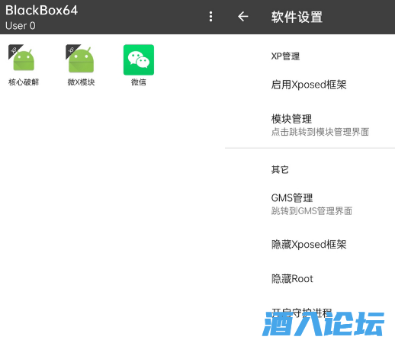The width and height of the screenshot is (395, 356).
Task: Open 模块管理 settings entry
Action: coord(310,125)
